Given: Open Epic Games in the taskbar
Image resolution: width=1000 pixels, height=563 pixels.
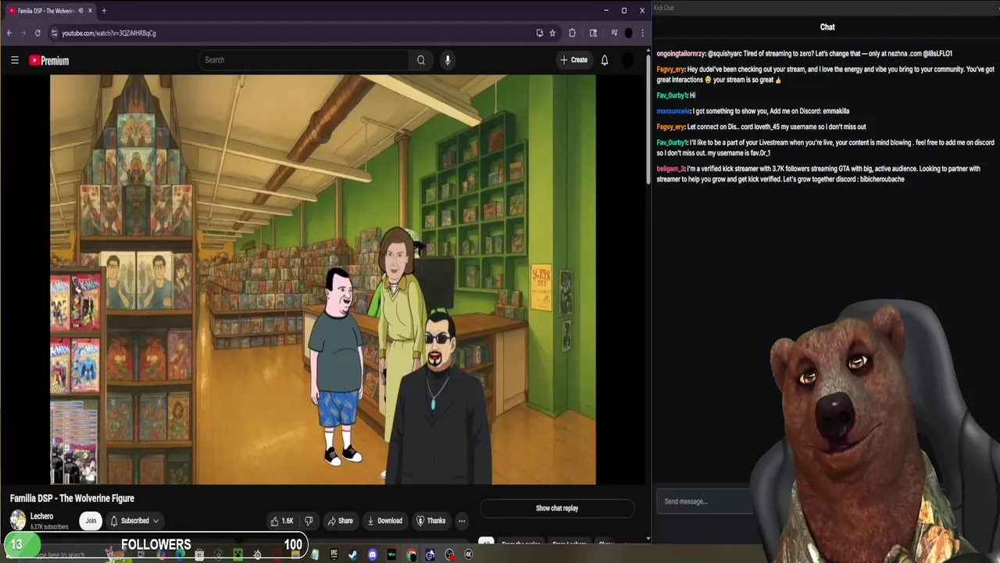Looking at the screenshot, I should point(334,554).
